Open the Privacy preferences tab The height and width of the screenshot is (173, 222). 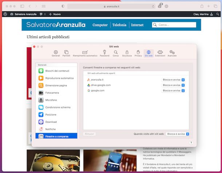point(138,54)
